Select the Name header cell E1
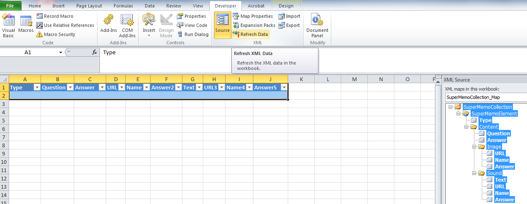Screen dimensions: 527x204 click(138, 87)
